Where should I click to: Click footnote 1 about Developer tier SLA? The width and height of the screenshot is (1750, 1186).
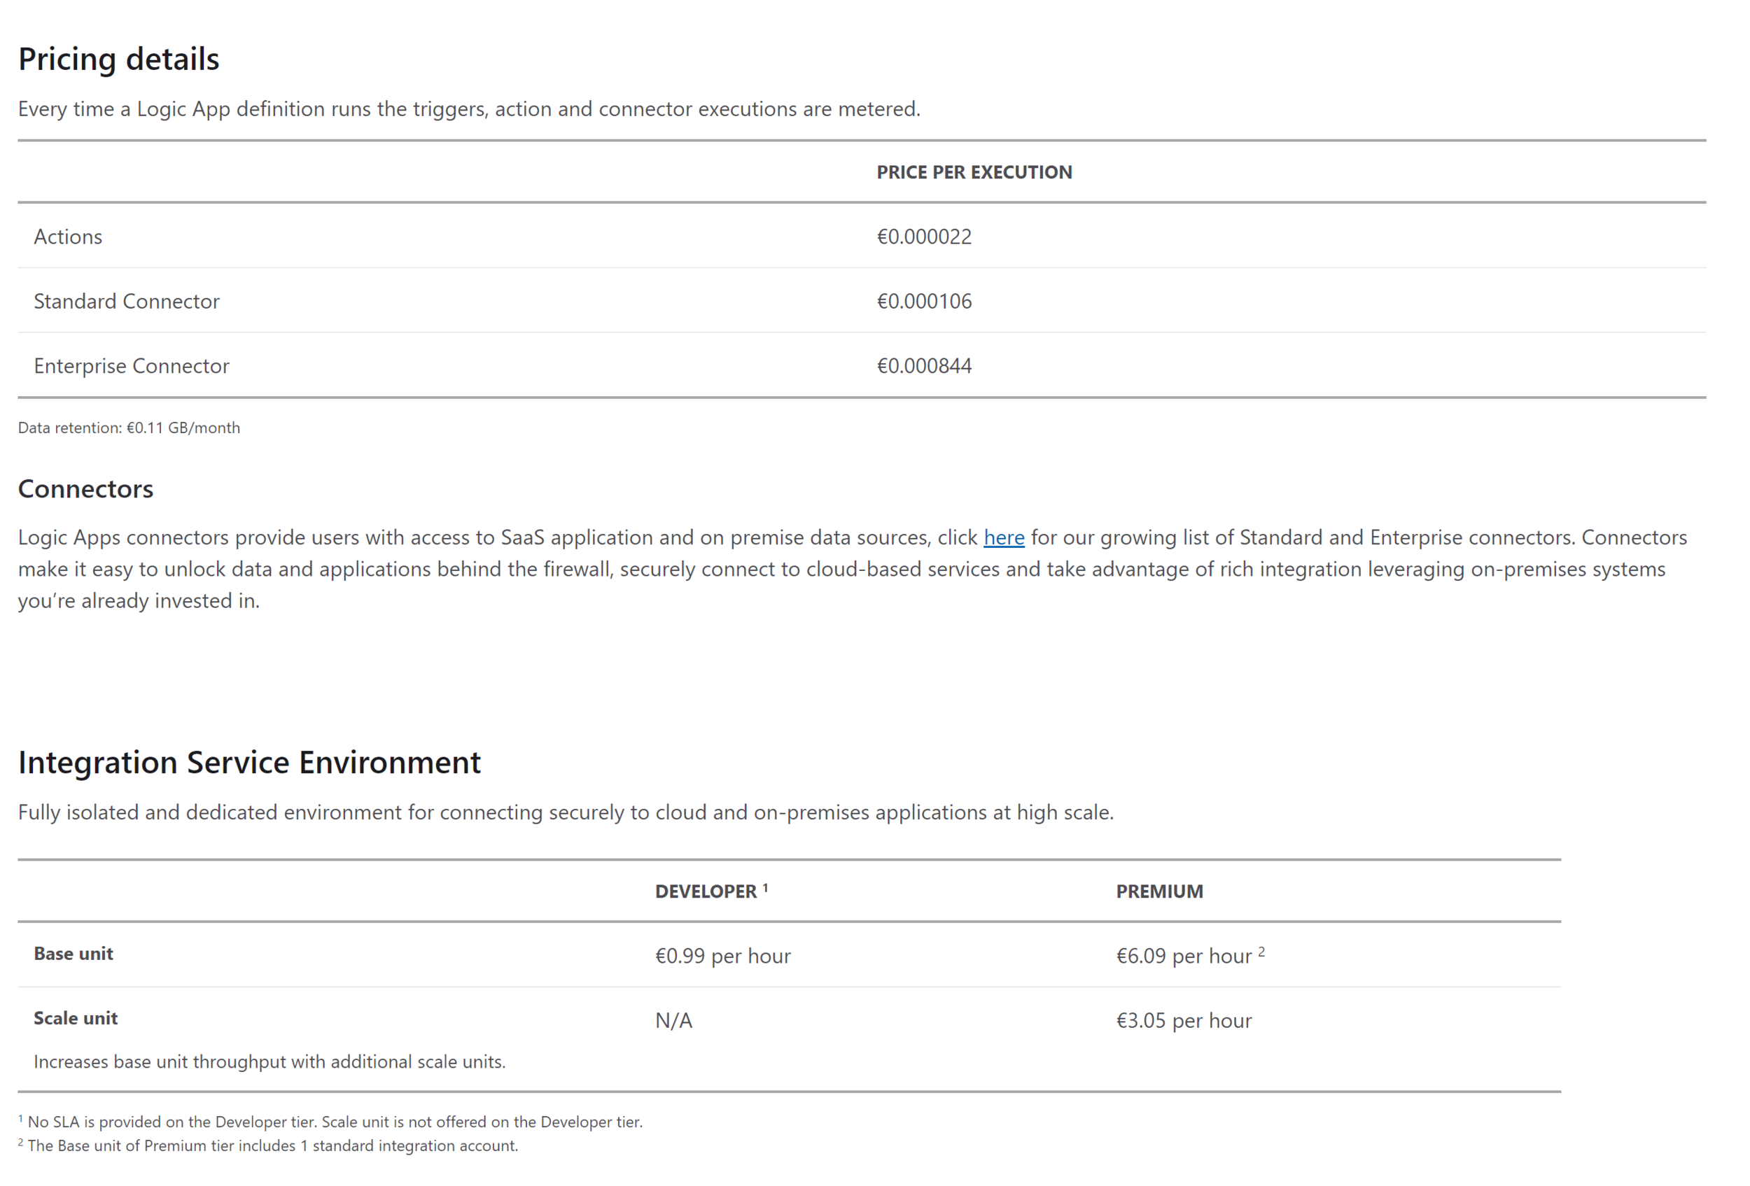[x=330, y=1122]
